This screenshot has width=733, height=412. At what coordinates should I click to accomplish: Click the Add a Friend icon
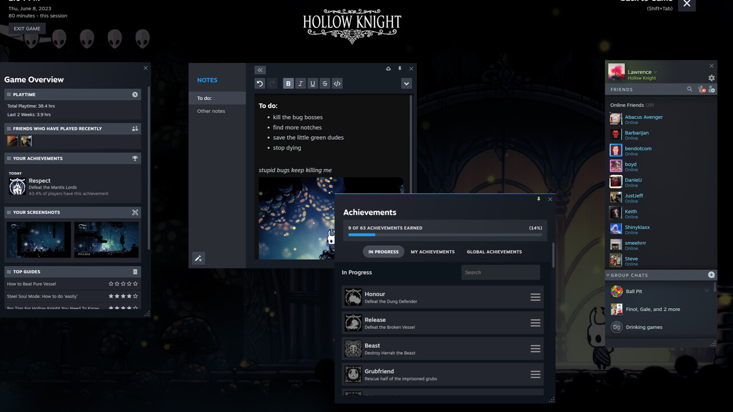click(x=711, y=89)
